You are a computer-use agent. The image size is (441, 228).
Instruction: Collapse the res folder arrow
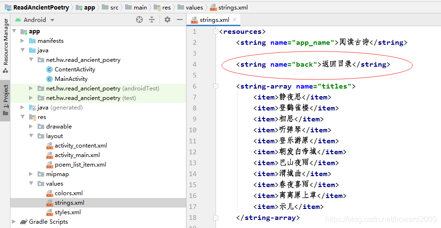[x=22, y=117]
